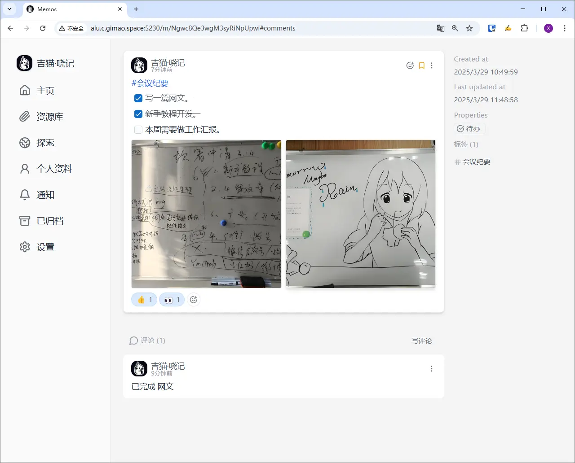575x463 pixels.
Task: Click the browser back arrow
Action: 11,28
